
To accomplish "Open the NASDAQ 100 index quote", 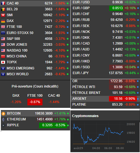I will pyautogui.click(x=35, y=50).
